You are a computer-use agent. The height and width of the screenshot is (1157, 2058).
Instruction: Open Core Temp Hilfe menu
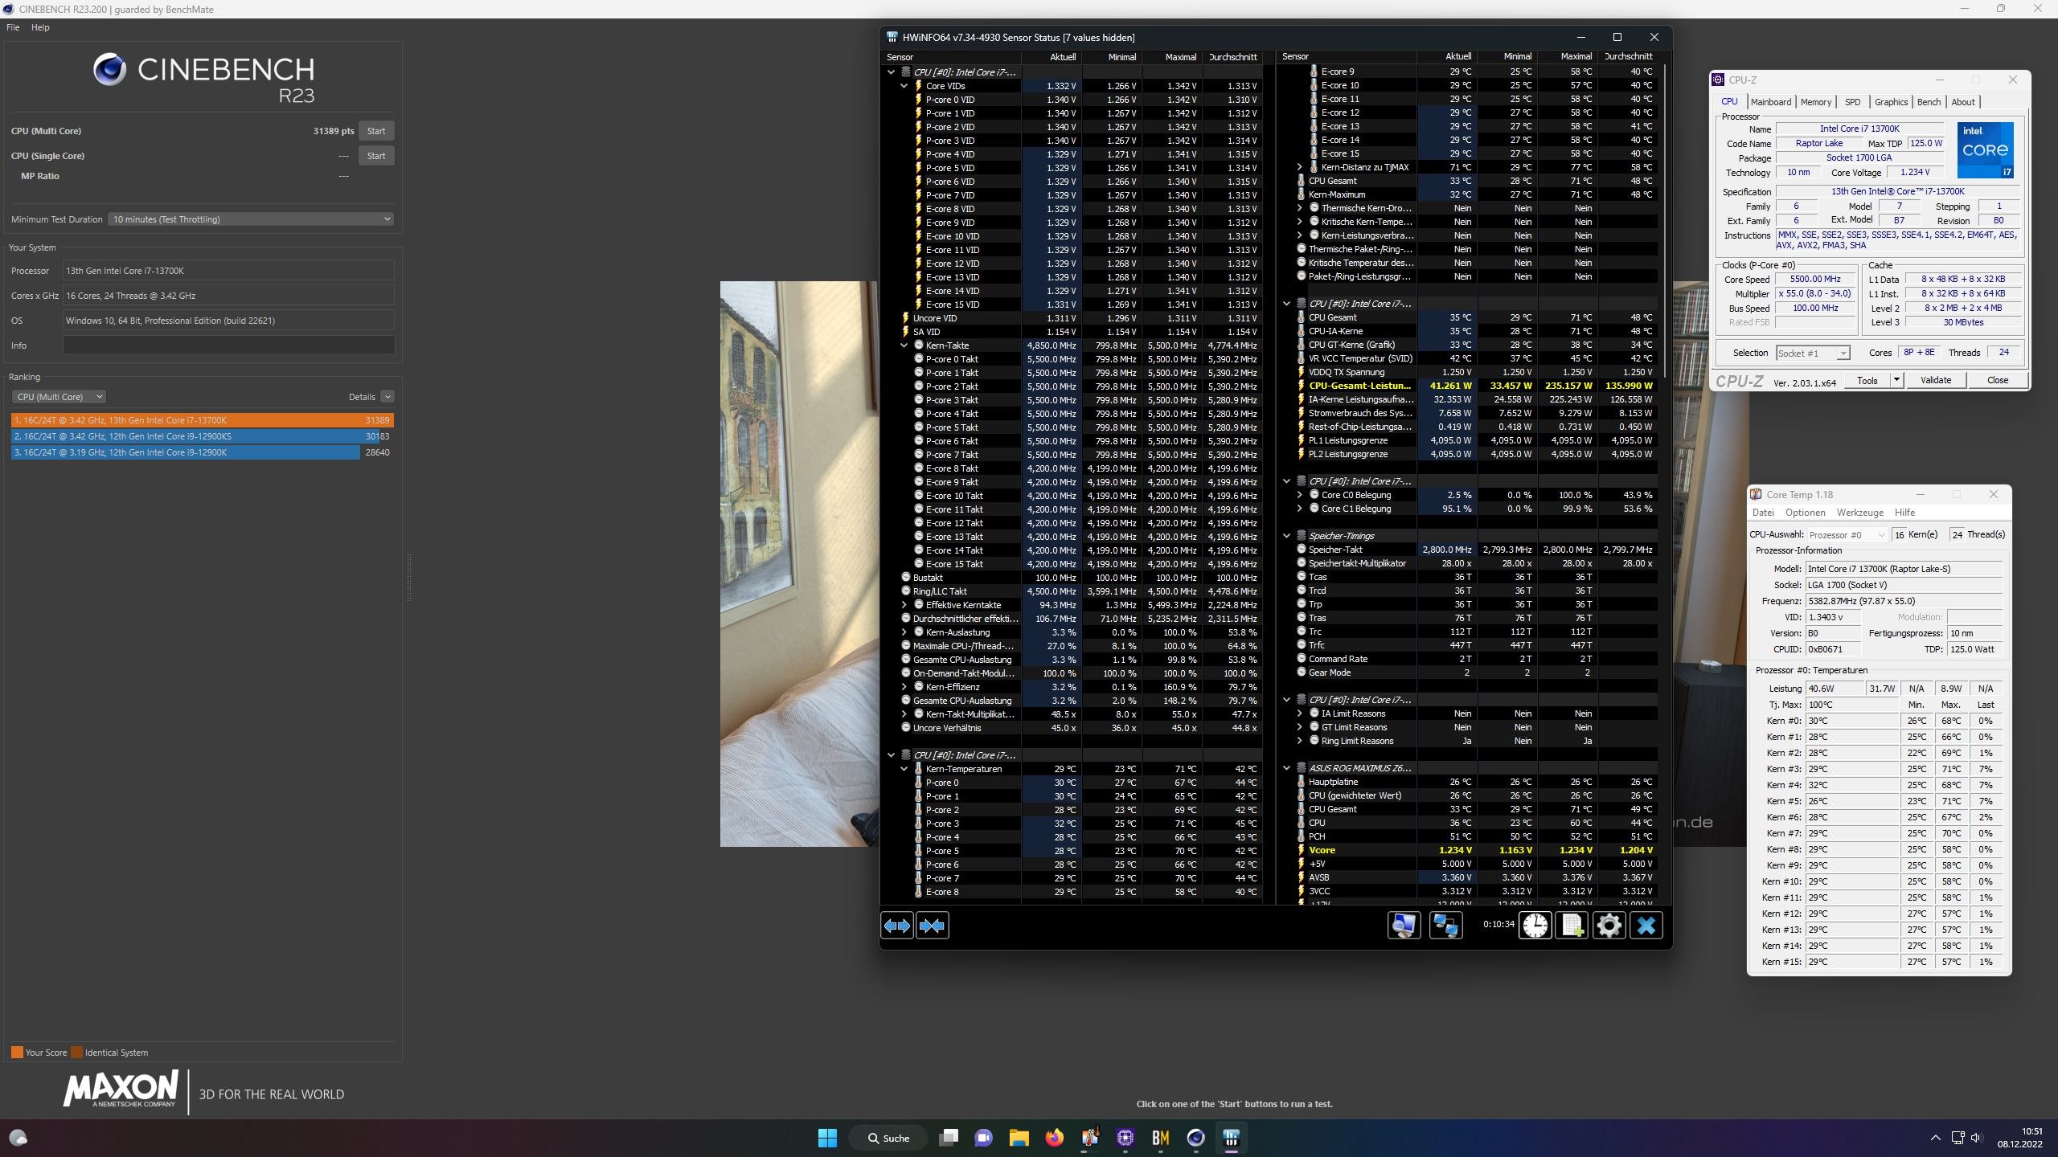coord(1904,513)
